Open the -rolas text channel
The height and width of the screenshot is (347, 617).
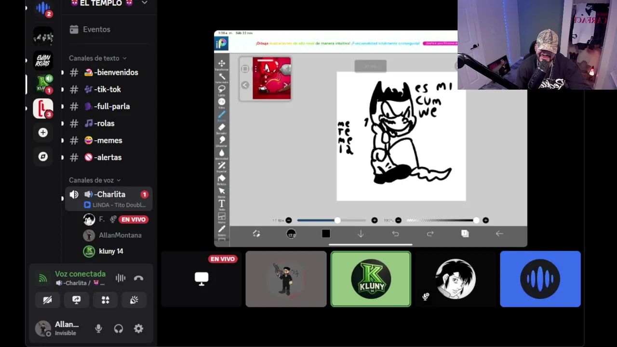[x=109, y=123]
